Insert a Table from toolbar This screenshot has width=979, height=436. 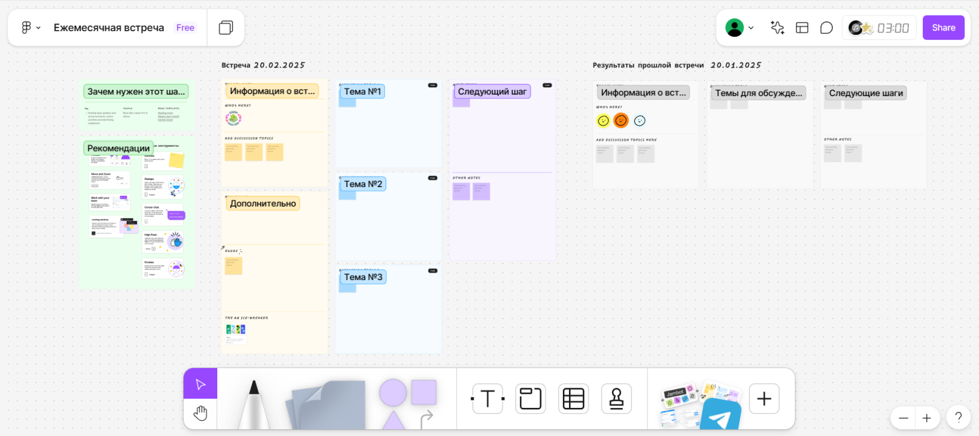click(x=573, y=399)
